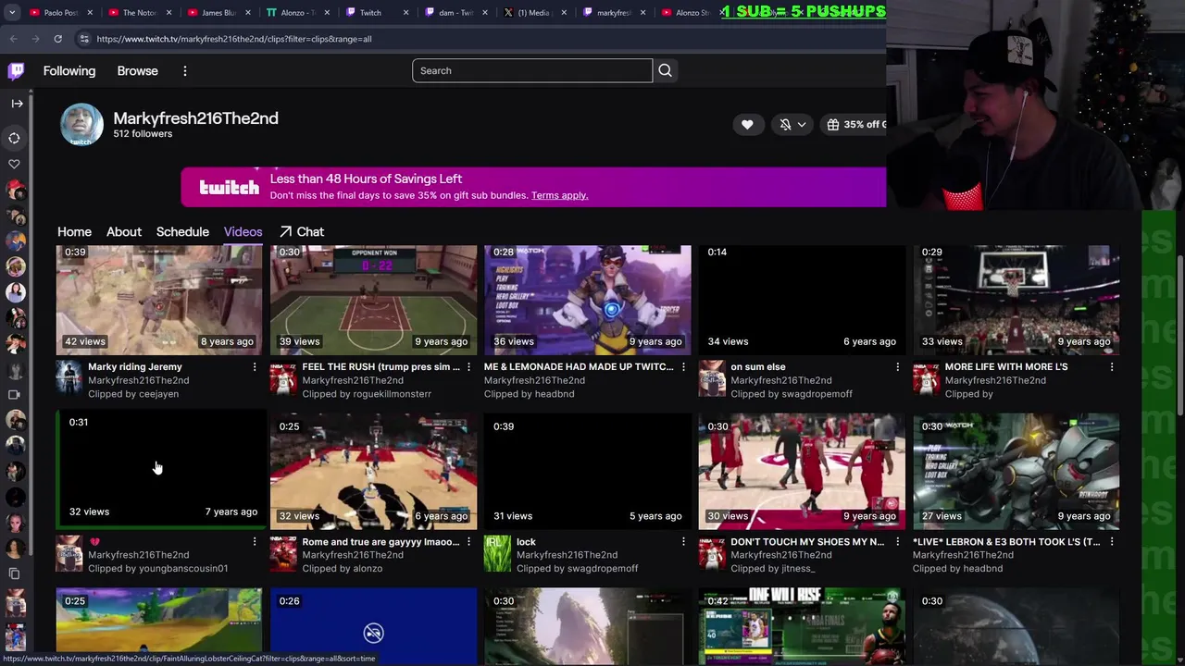This screenshot has height=666, width=1185.
Task: Click the Terms apply link
Action: click(x=559, y=195)
